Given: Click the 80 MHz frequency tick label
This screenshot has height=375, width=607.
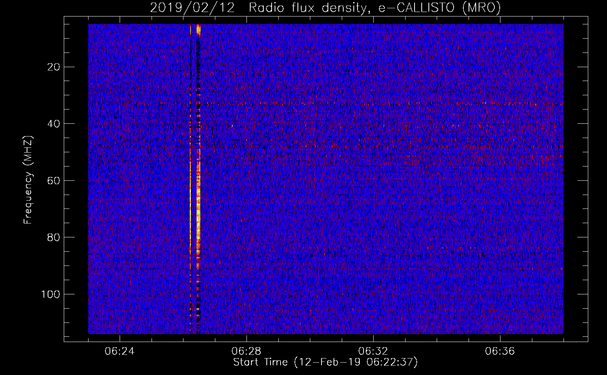Looking at the screenshot, I should point(54,237).
